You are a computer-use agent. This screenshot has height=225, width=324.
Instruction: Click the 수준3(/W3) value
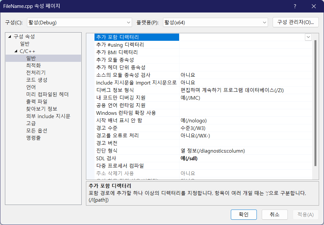[193, 128]
